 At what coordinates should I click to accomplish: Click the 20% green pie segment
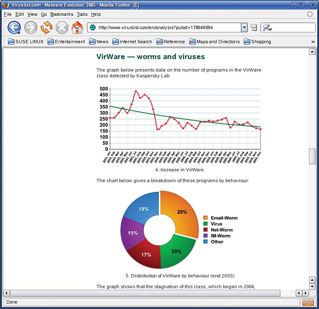point(177,252)
